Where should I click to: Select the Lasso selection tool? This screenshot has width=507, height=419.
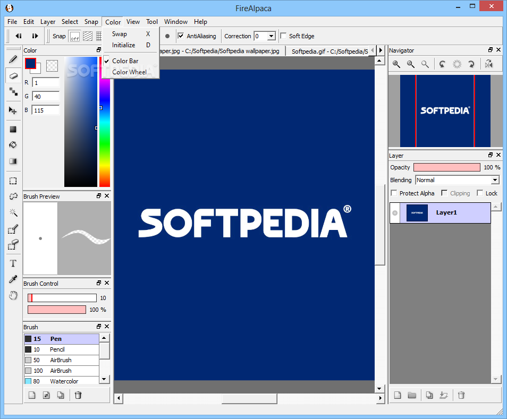tap(13, 196)
